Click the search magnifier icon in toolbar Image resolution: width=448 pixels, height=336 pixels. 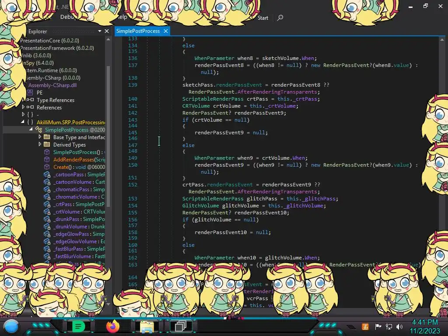pyautogui.click(x=280, y=17)
